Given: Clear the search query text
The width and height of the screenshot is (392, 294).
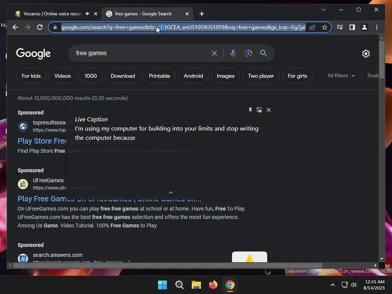Looking at the screenshot, I should (x=214, y=53).
